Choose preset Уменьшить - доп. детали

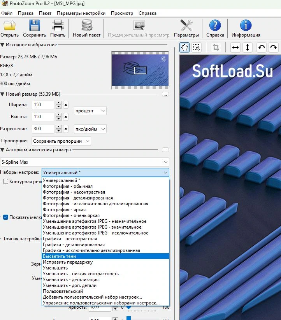[x=105, y=285]
